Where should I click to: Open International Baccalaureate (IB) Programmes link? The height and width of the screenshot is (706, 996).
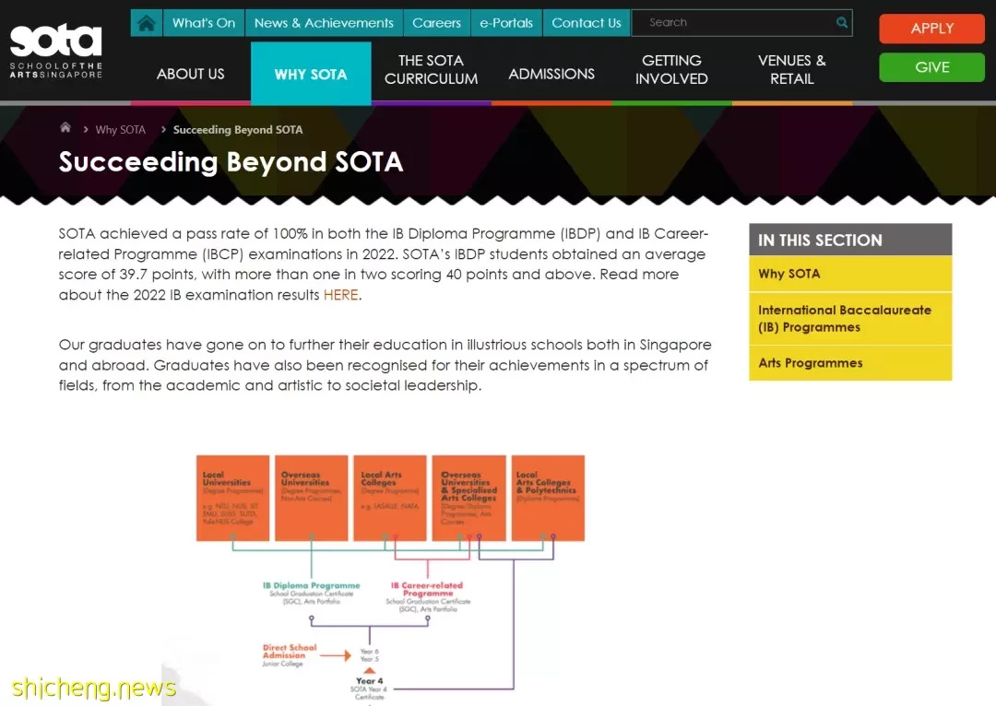tap(850, 319)
